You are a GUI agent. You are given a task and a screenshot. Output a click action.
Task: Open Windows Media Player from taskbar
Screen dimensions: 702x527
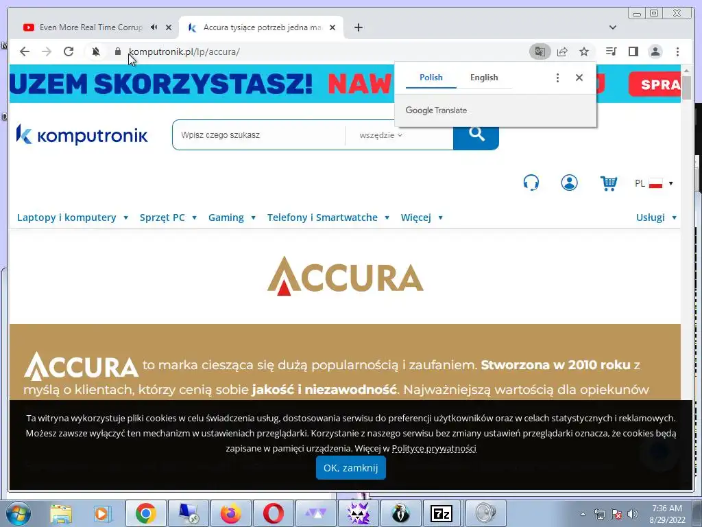[103, 513]
